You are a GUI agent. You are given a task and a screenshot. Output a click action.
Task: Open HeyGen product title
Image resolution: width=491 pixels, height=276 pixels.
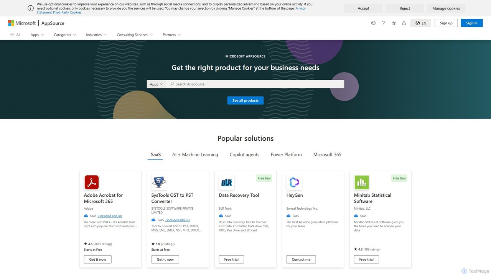tap(295, 195)
